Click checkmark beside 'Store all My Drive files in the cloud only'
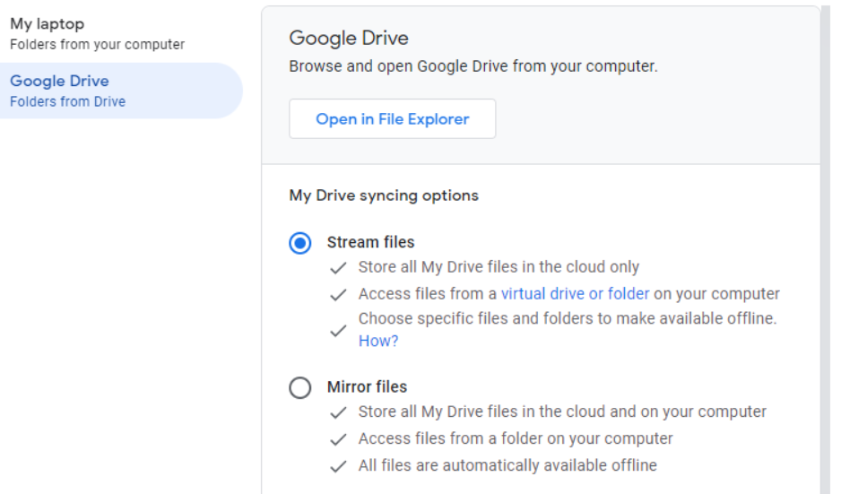 (x=338, y=268)
